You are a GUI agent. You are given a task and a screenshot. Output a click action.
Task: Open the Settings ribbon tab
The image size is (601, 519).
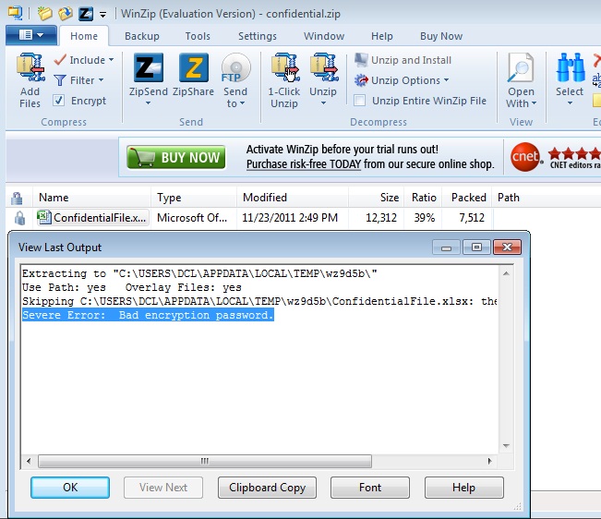tap(257, 36)
